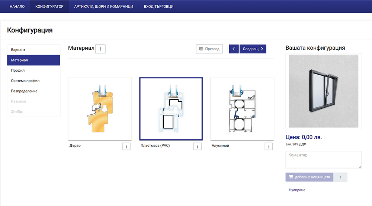Open АРТИКУЛИ, ЩОРИ И КОМАРНИЦИ menu

click(x=103, y=6)
